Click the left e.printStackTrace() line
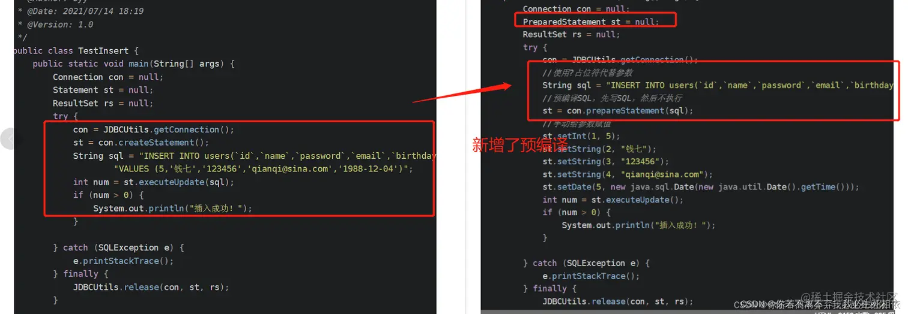Image resolution: width=908 pixels, height=314 pixels. (x=124, y=261)
